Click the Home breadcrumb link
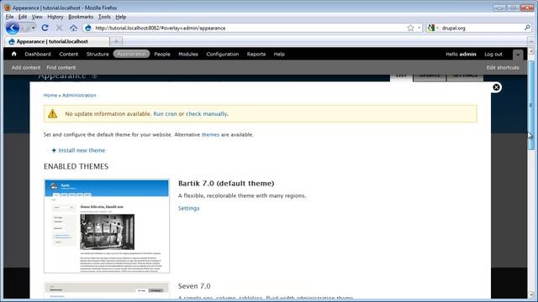The width and height of the screenshot is (538, 302). click(x=50, y=95)
